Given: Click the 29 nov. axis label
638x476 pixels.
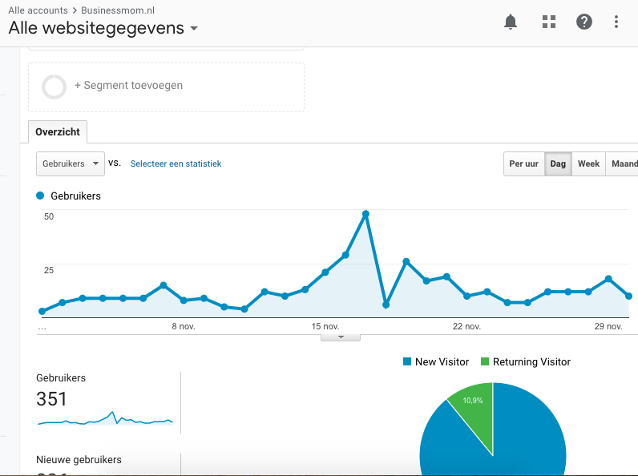Looking at the screenshot, I should tap(608, 326).
